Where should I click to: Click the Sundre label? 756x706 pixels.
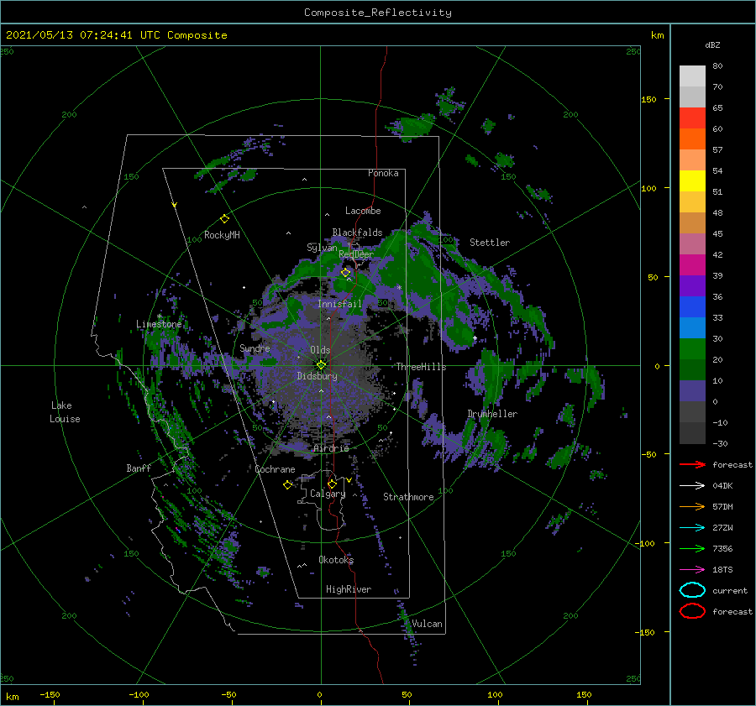click(255, 348)
